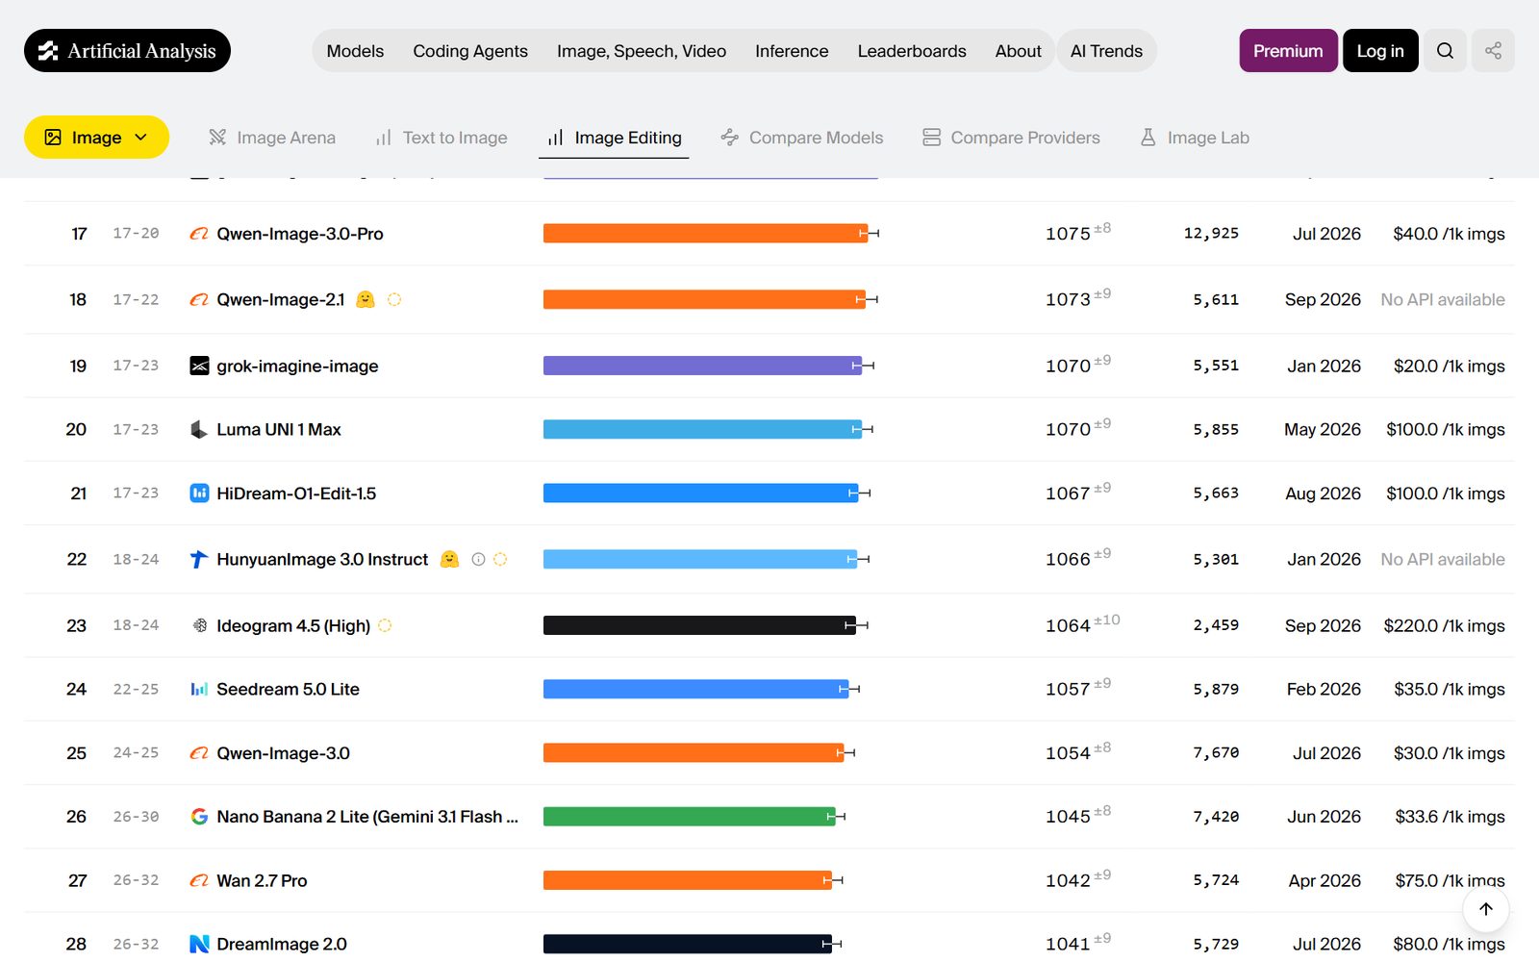This screenshot has height=962, width=1539.
Task: Open the Compare Providers tab
Action: (x=1011, y=138)
